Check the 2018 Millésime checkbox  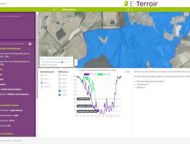(x=60, y=75)
